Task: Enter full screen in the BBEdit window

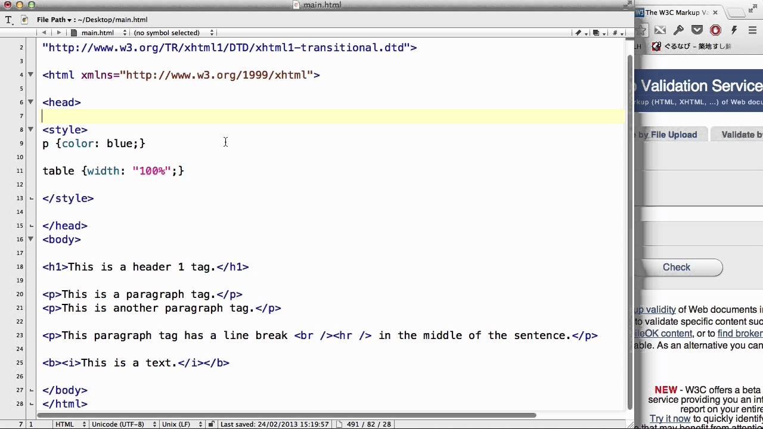Action: click(x=628, y=4)
